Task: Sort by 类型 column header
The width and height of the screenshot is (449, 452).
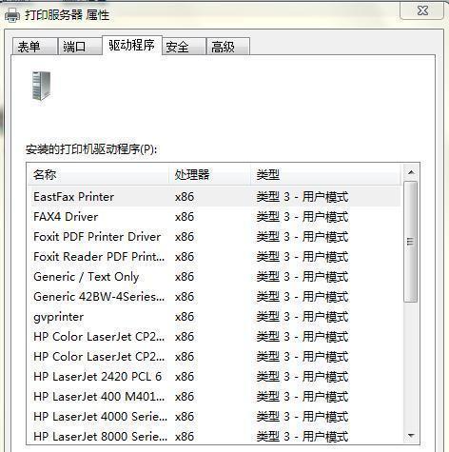Action: [x=325, y=174]
